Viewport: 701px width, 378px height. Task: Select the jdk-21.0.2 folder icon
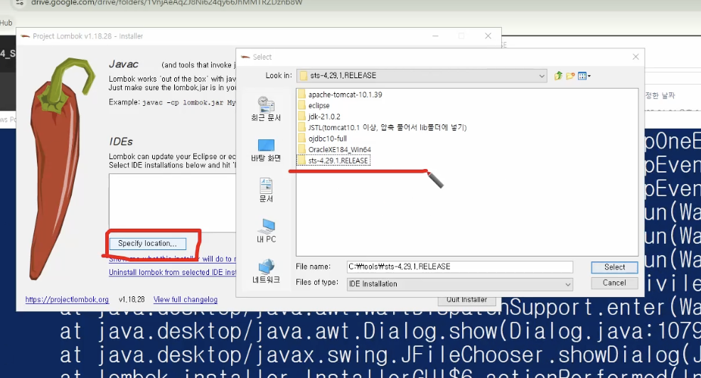[301, 117]
